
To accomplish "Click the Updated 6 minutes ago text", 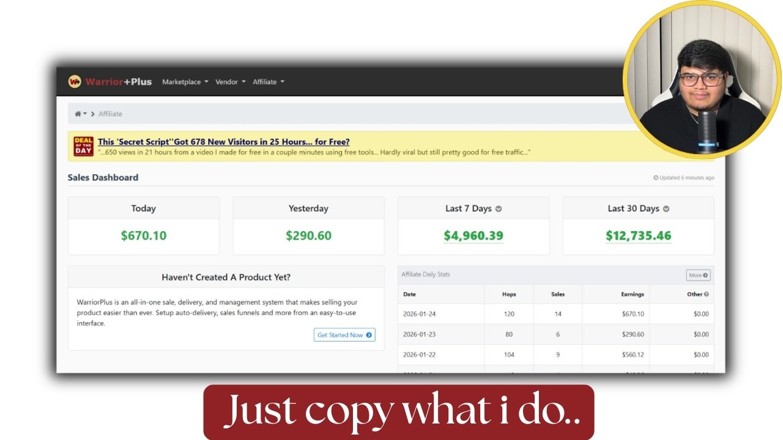I will [x=684, y=178].
